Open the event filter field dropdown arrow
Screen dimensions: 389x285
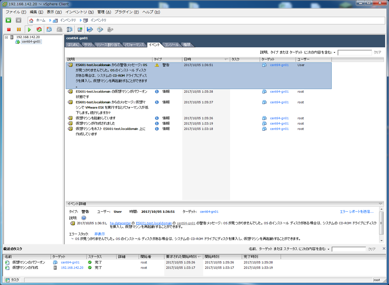tap(334, 53)
